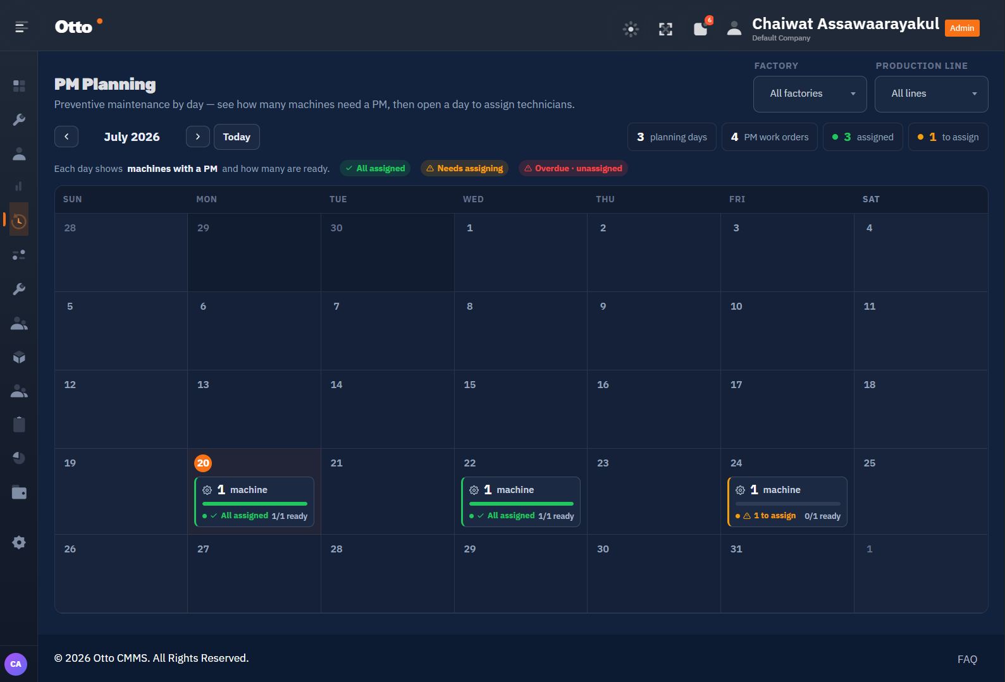The image size is (1005, 682).
Task: Open the FAQ link in footer
Action: click(967, 659)
